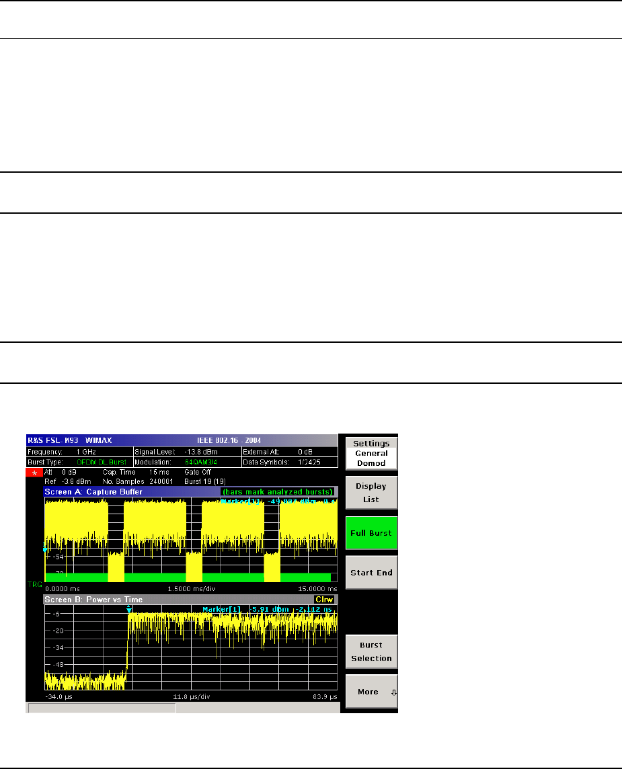
Task: Click the bars mark analyzed bursts label
Action: click(x=278, y=491)
